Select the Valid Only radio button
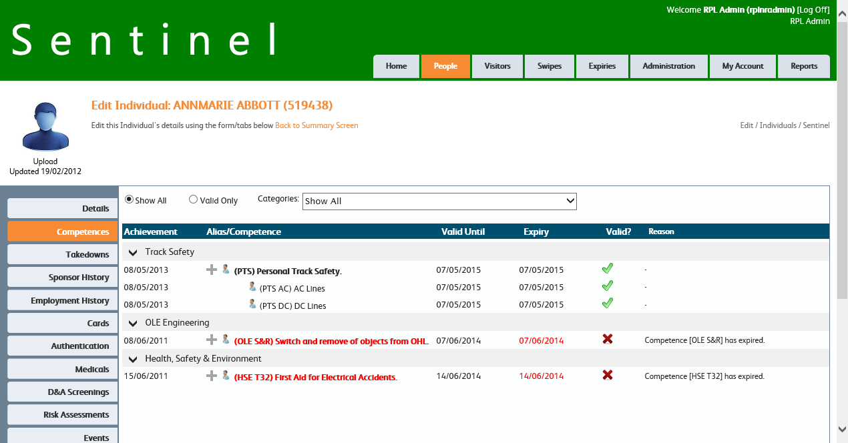Viewport: 848px width, 443px height. (x=194, y=199)
